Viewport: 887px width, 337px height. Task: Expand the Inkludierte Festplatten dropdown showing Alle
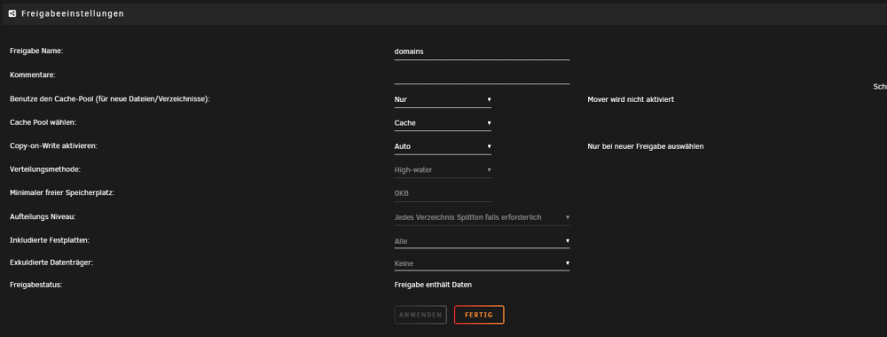pos(482,241)
